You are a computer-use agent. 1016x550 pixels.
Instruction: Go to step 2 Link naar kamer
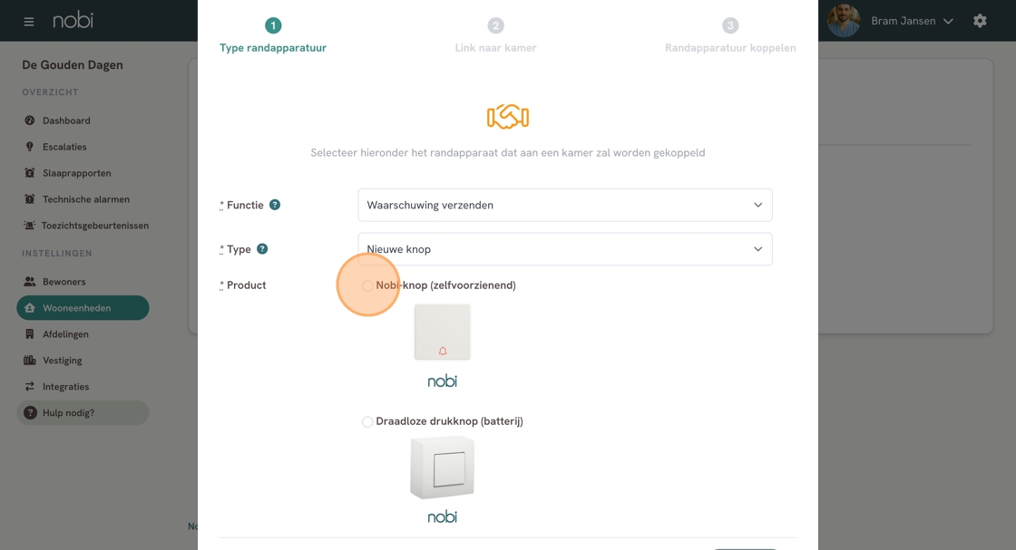click(495, 35)
